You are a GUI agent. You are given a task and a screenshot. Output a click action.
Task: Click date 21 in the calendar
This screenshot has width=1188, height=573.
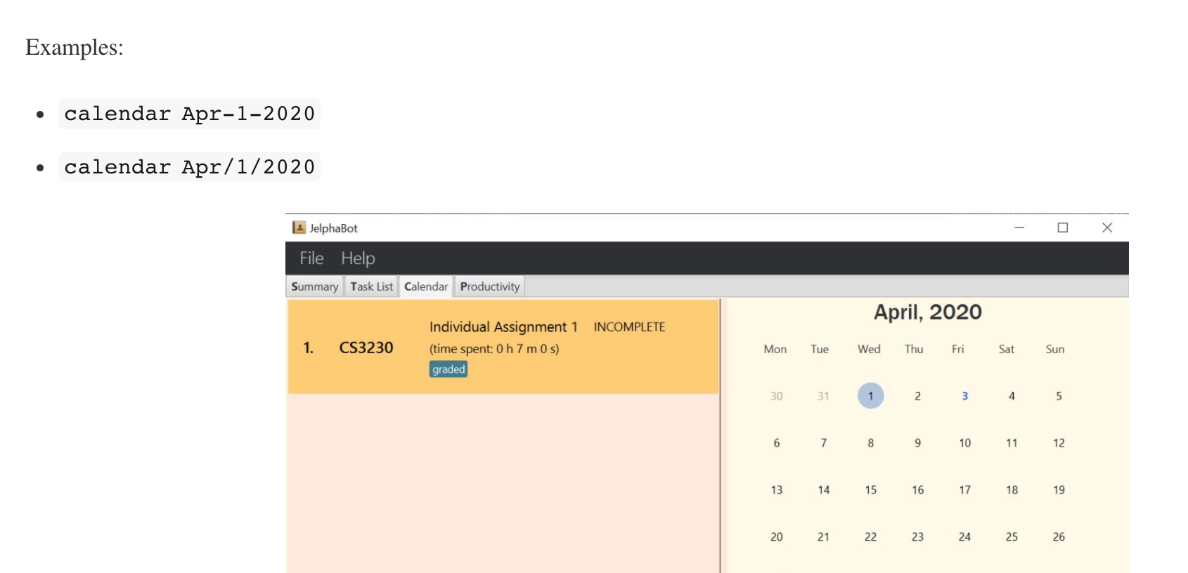point(823,537)
